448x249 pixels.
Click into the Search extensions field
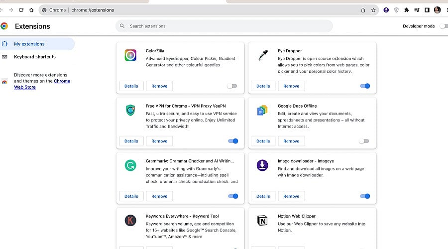pyautogui.click(x=224, y=26)
